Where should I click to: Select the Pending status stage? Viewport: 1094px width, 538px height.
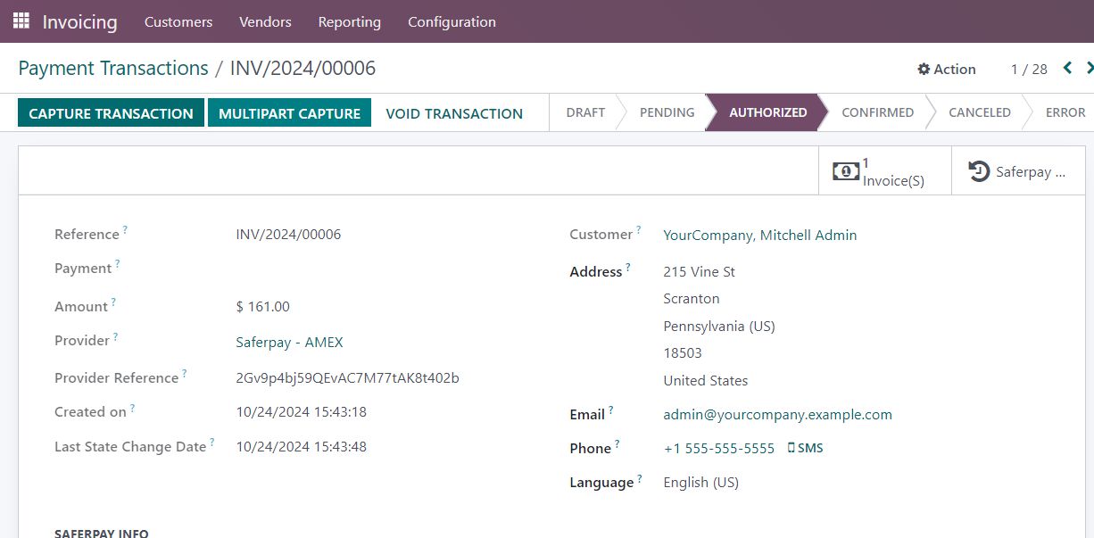(x=667, y=112)
